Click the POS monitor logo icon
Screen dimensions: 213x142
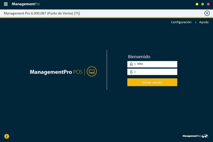[92, 71]
